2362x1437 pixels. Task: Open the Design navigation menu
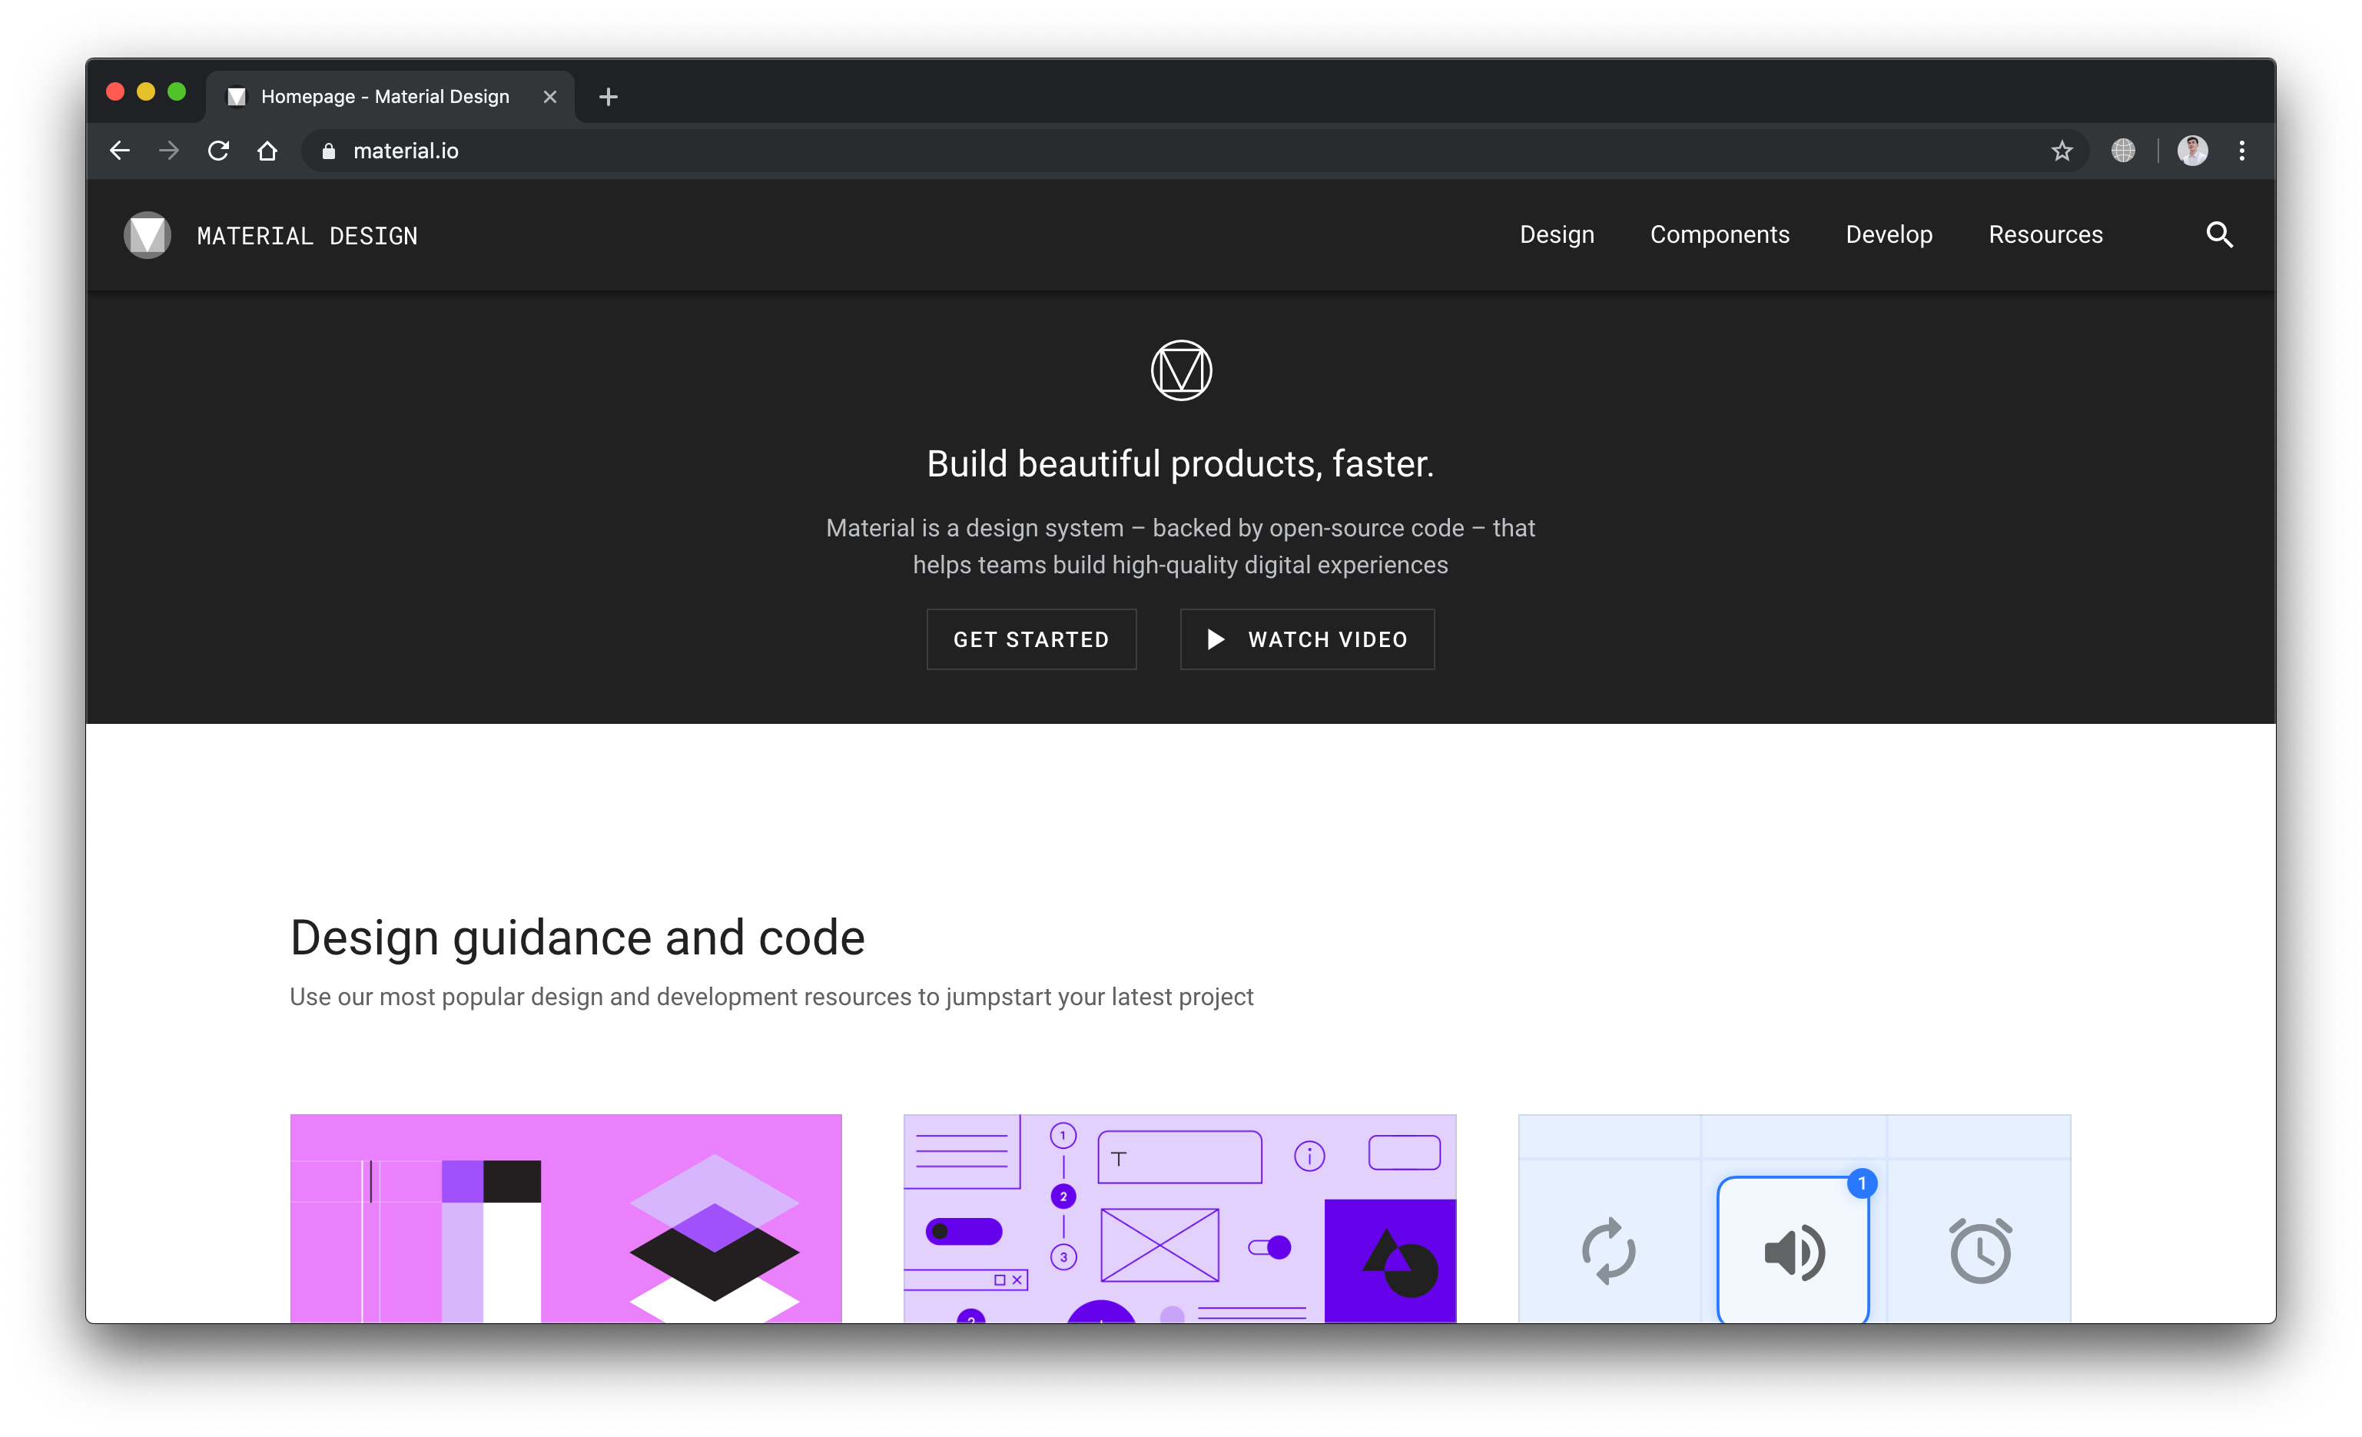click(x=1557, y=235)
